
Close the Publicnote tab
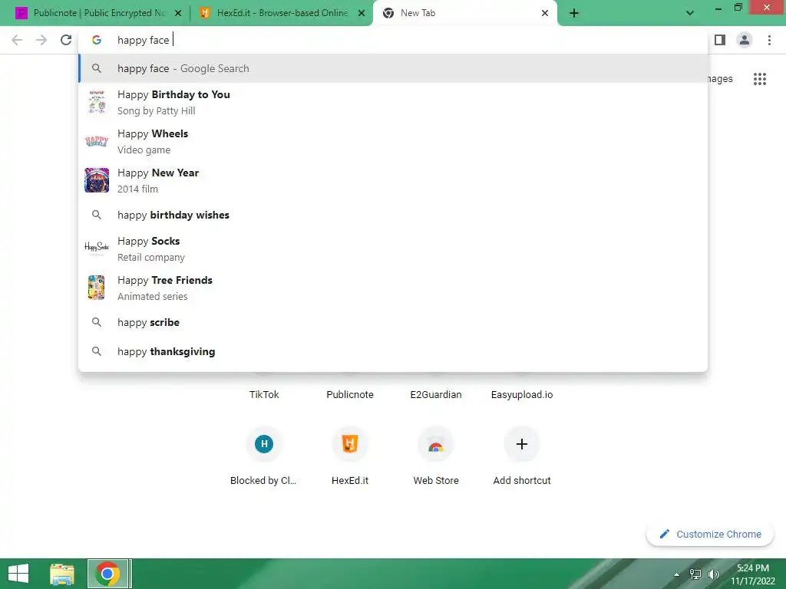click(178, 13)
